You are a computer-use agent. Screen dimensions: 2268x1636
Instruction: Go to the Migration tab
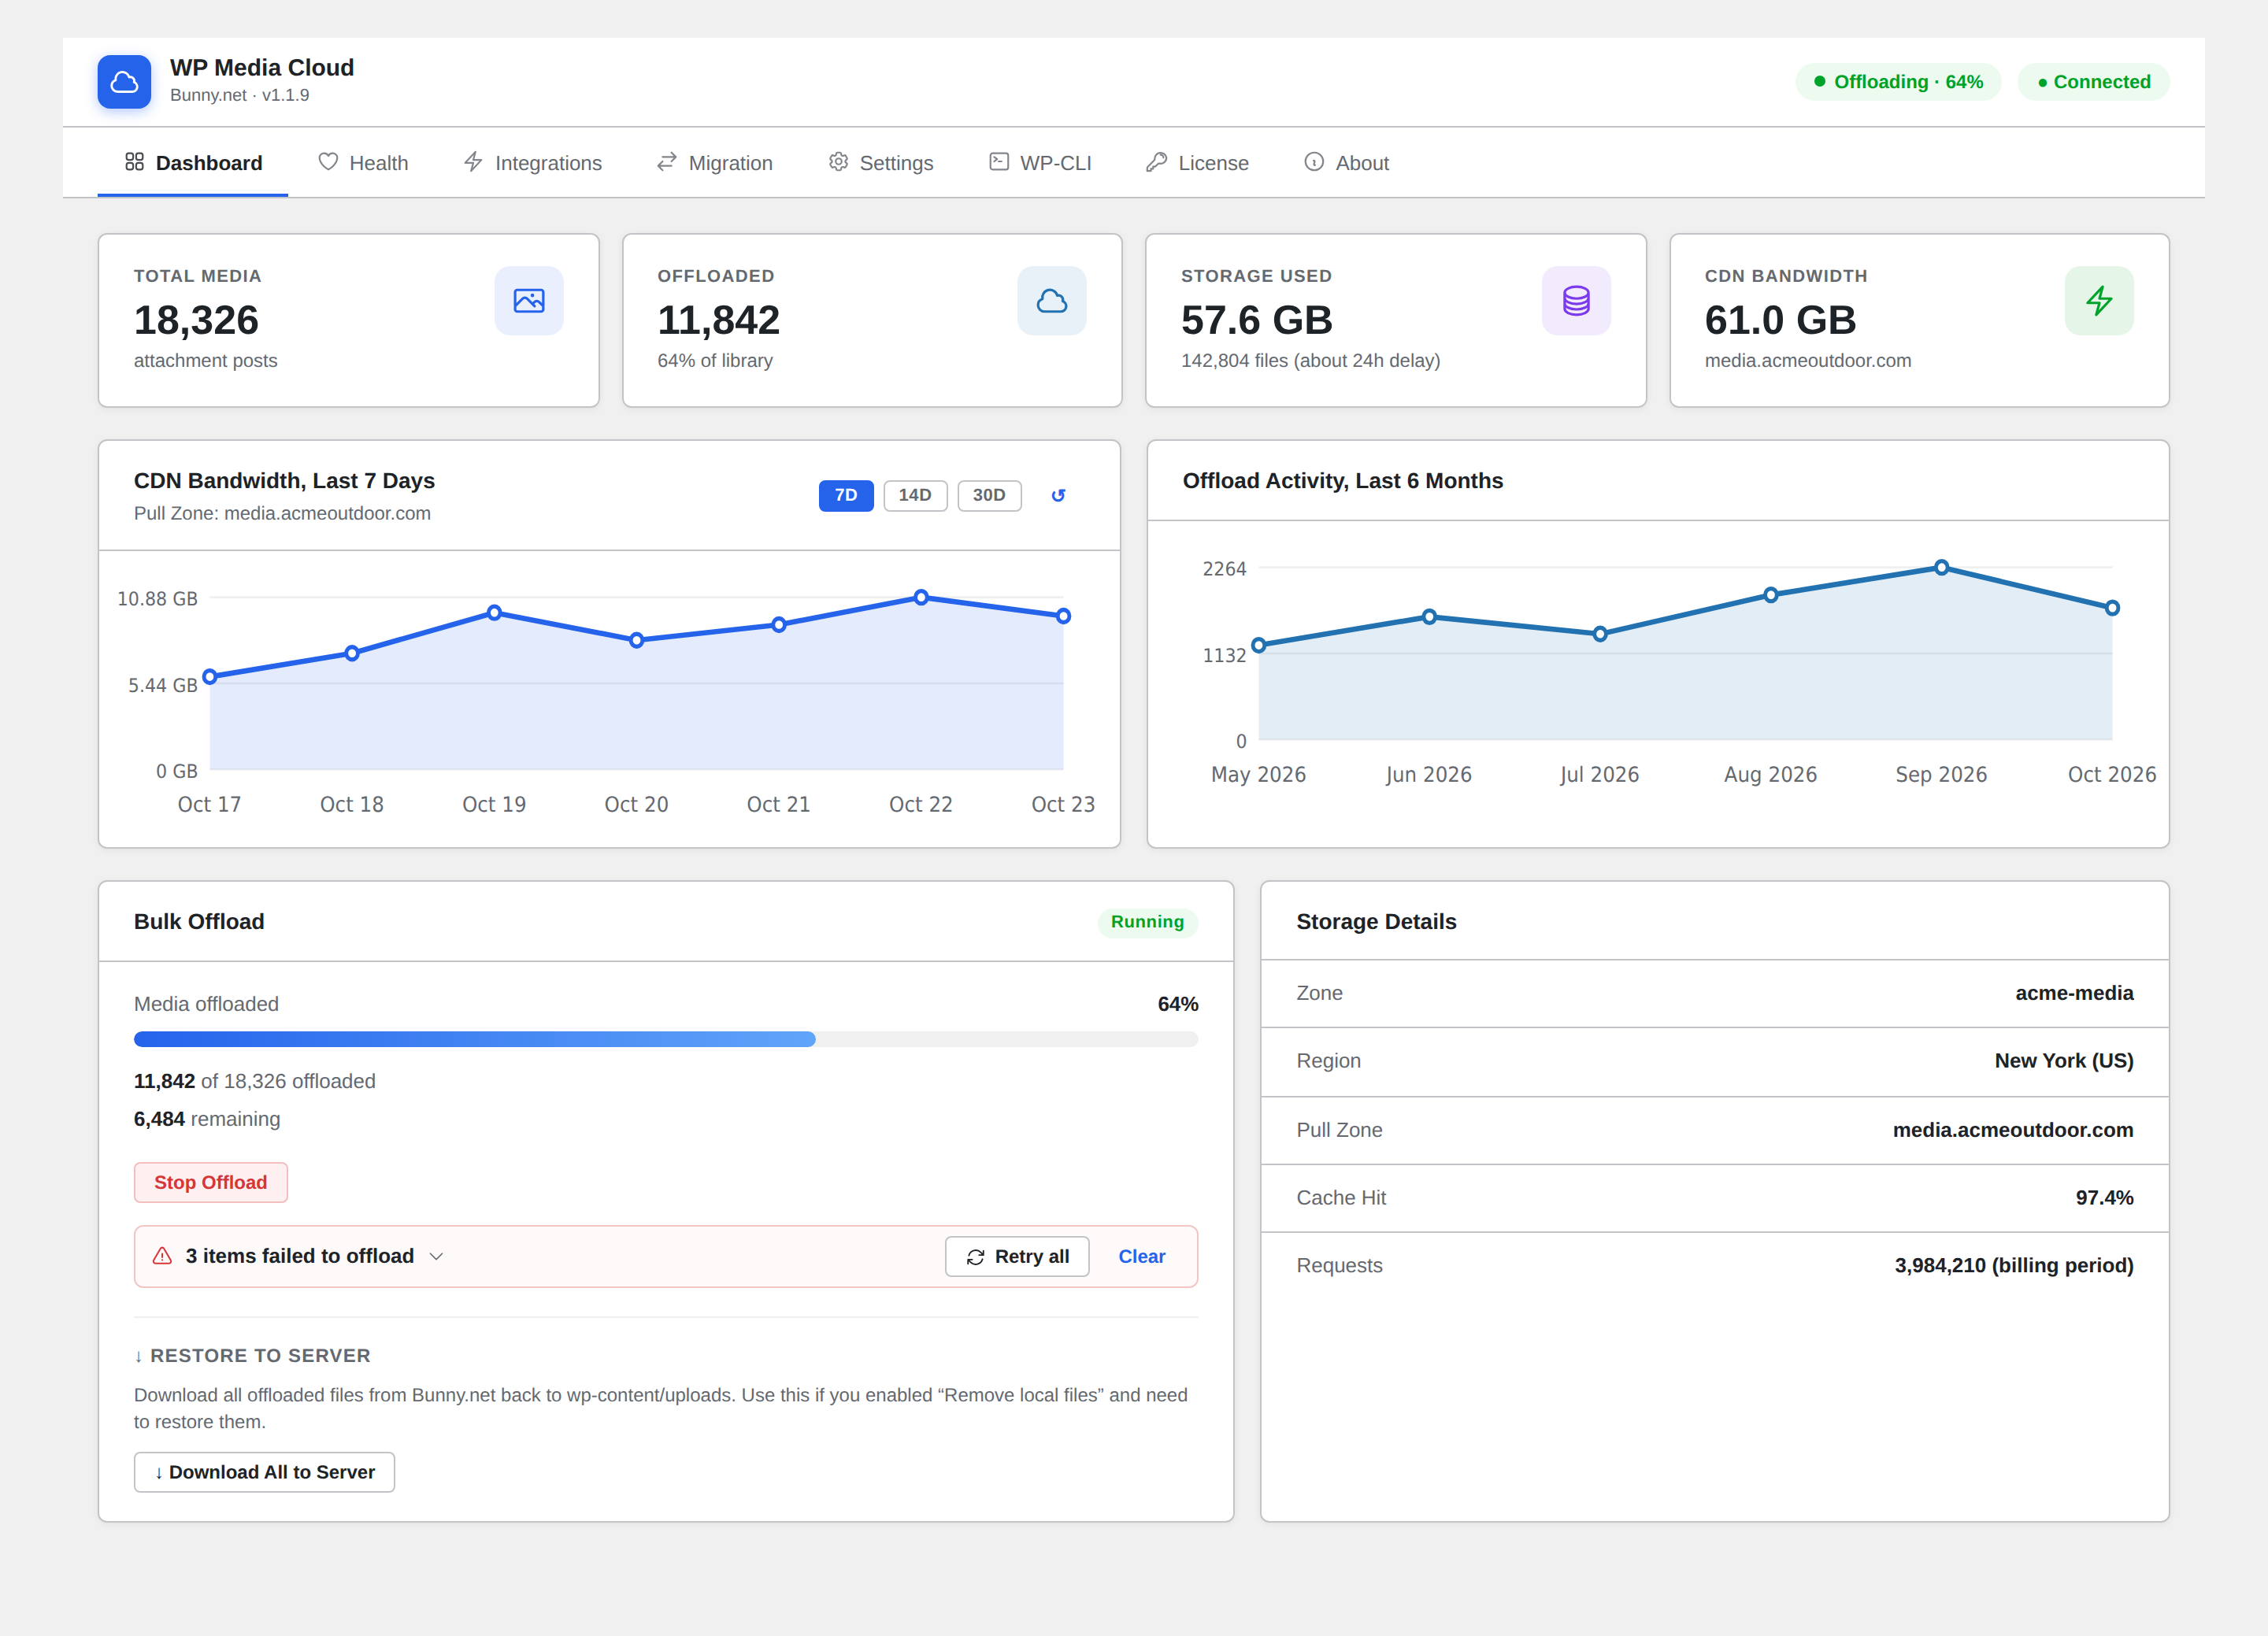tap(715, 163)
